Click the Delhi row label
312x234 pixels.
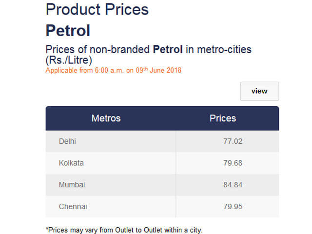click(x=67, y=141)
